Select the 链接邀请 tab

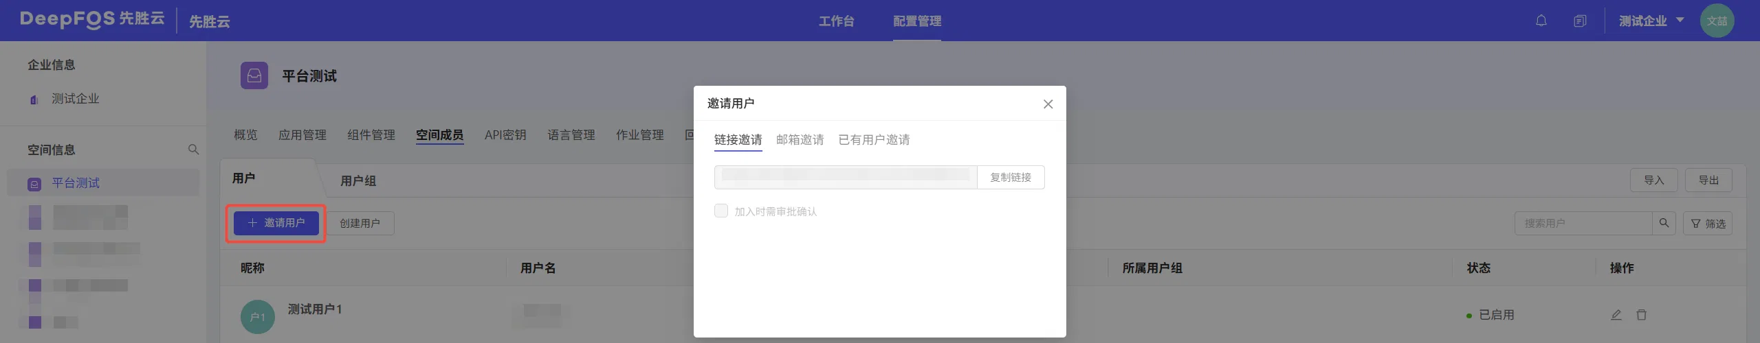point(738,140)
